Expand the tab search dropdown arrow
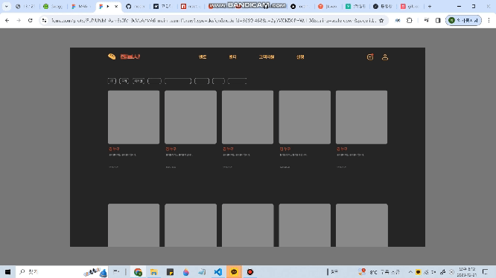This screenshot has width=496, height=278. click(6, 6)
